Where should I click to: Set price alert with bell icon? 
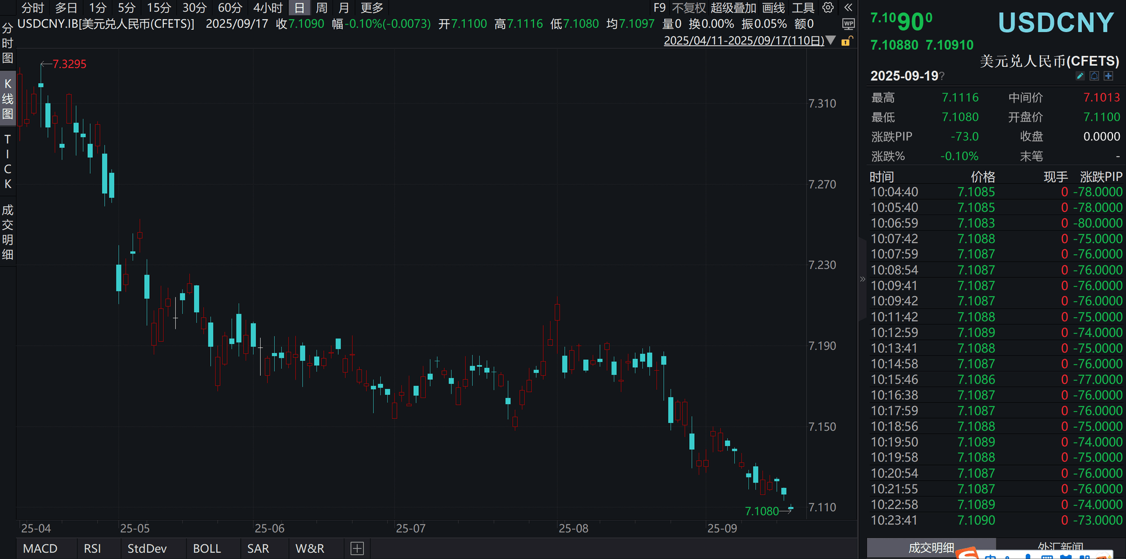1094,76
